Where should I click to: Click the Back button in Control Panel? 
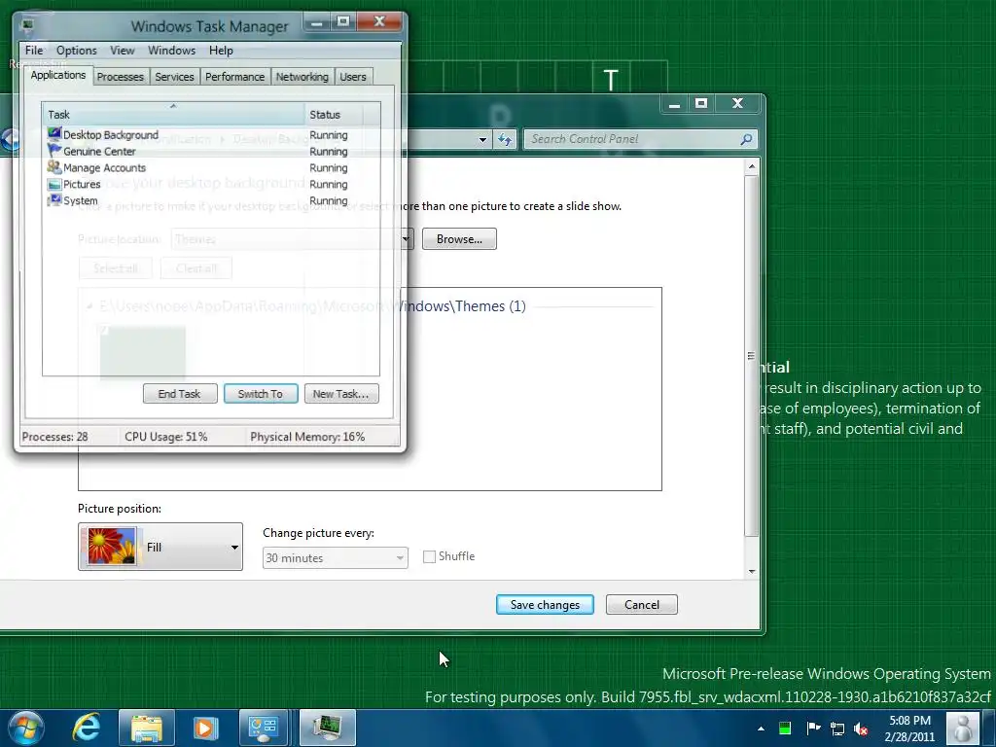click(10, 139)
